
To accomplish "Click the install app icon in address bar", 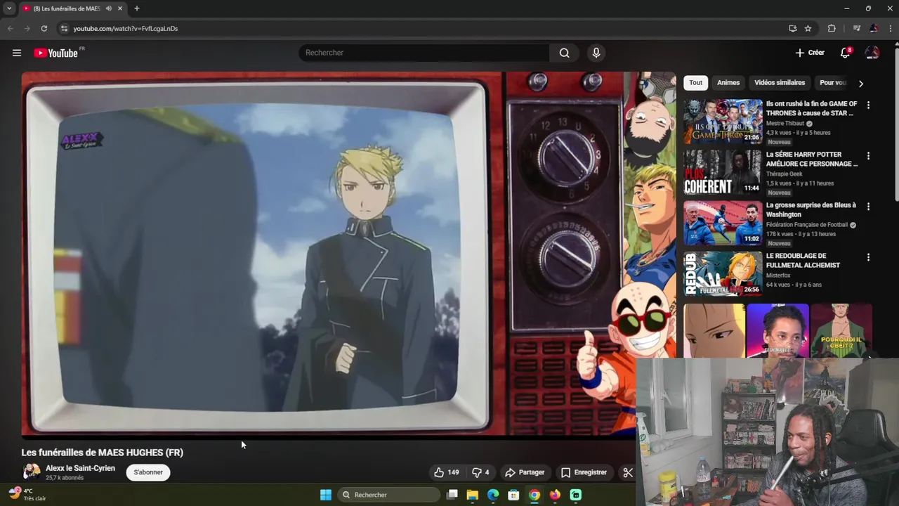I will pos(792,28).
